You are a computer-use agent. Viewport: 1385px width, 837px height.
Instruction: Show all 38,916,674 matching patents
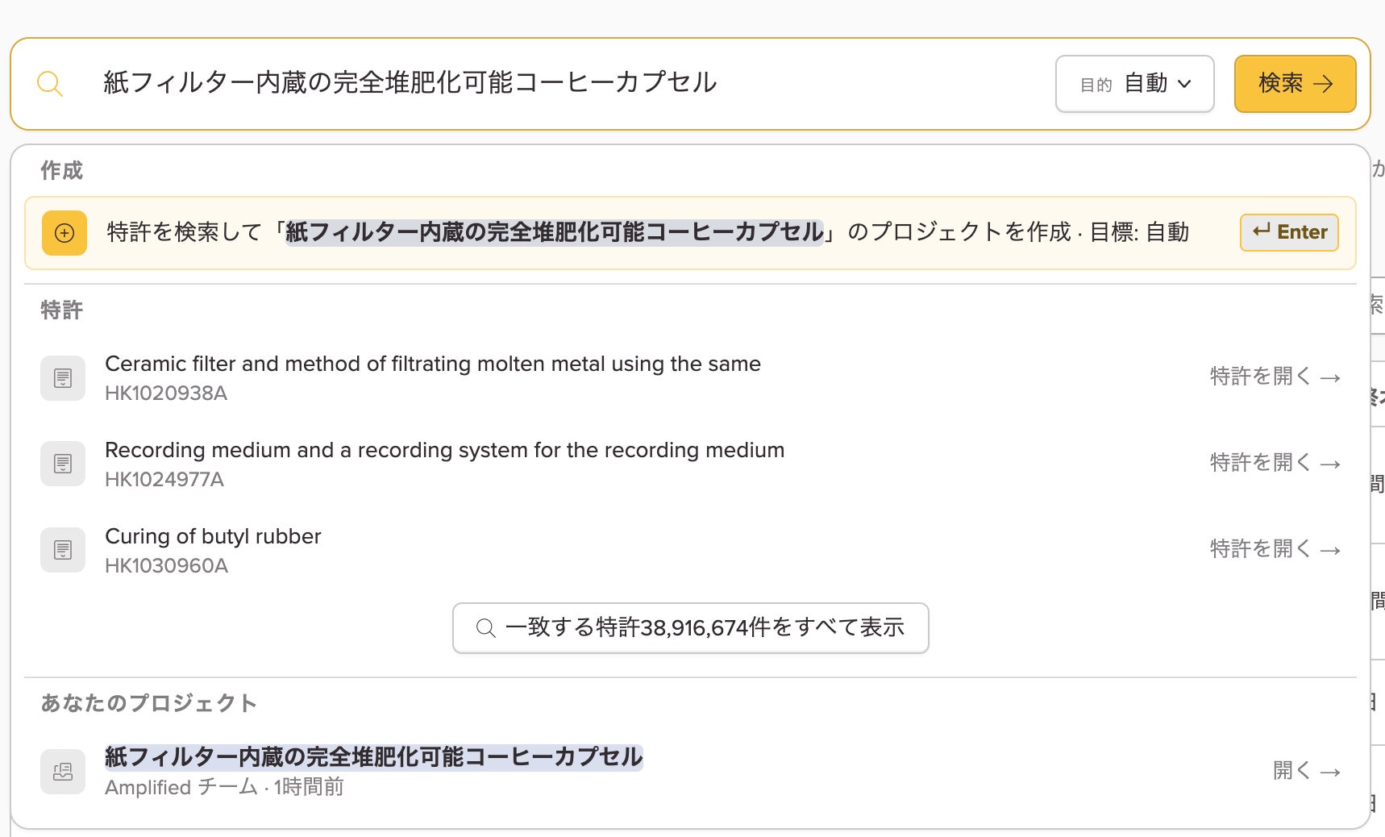691,628
